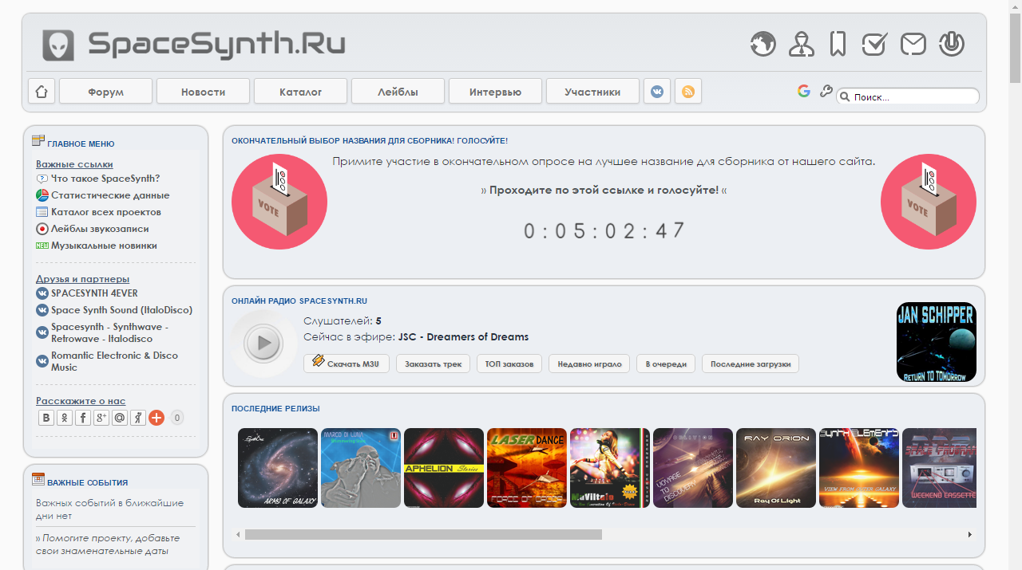Screen dimensions: 1022x570
Task: Open Jan Schipper Return to Tomorrow cover
Action: click(x=937, y=342)
